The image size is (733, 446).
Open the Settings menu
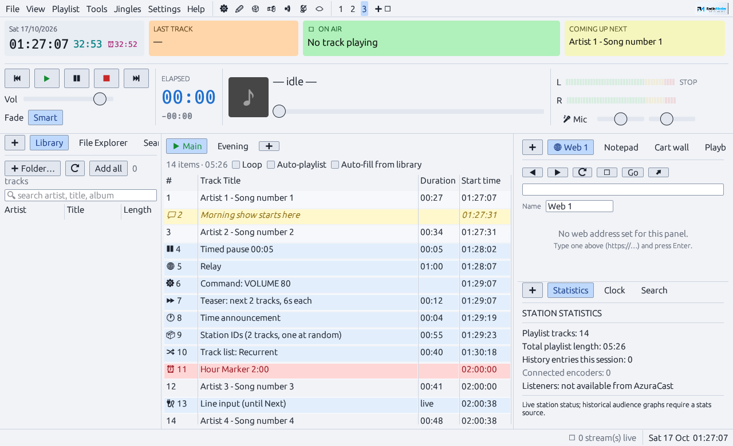[x=164, y=9]
